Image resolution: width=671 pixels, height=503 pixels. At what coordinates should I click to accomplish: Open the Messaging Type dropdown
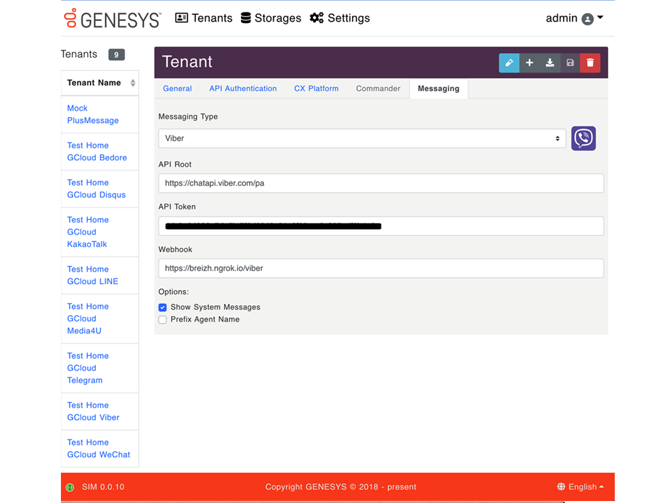pos(362,138)
